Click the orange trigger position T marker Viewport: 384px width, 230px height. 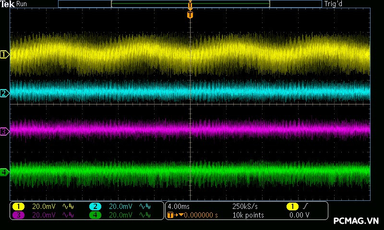(x=190, y=15)
